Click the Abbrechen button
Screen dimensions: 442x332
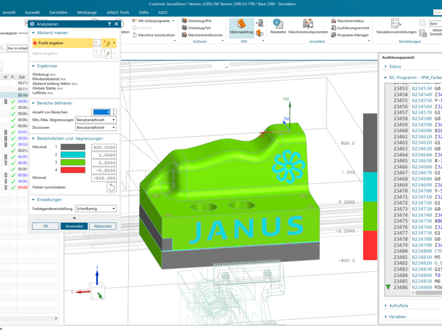pyautogui.click(x=103, y=226)
